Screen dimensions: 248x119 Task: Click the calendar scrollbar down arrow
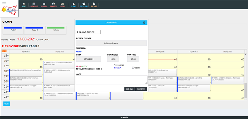click(245, 99)
